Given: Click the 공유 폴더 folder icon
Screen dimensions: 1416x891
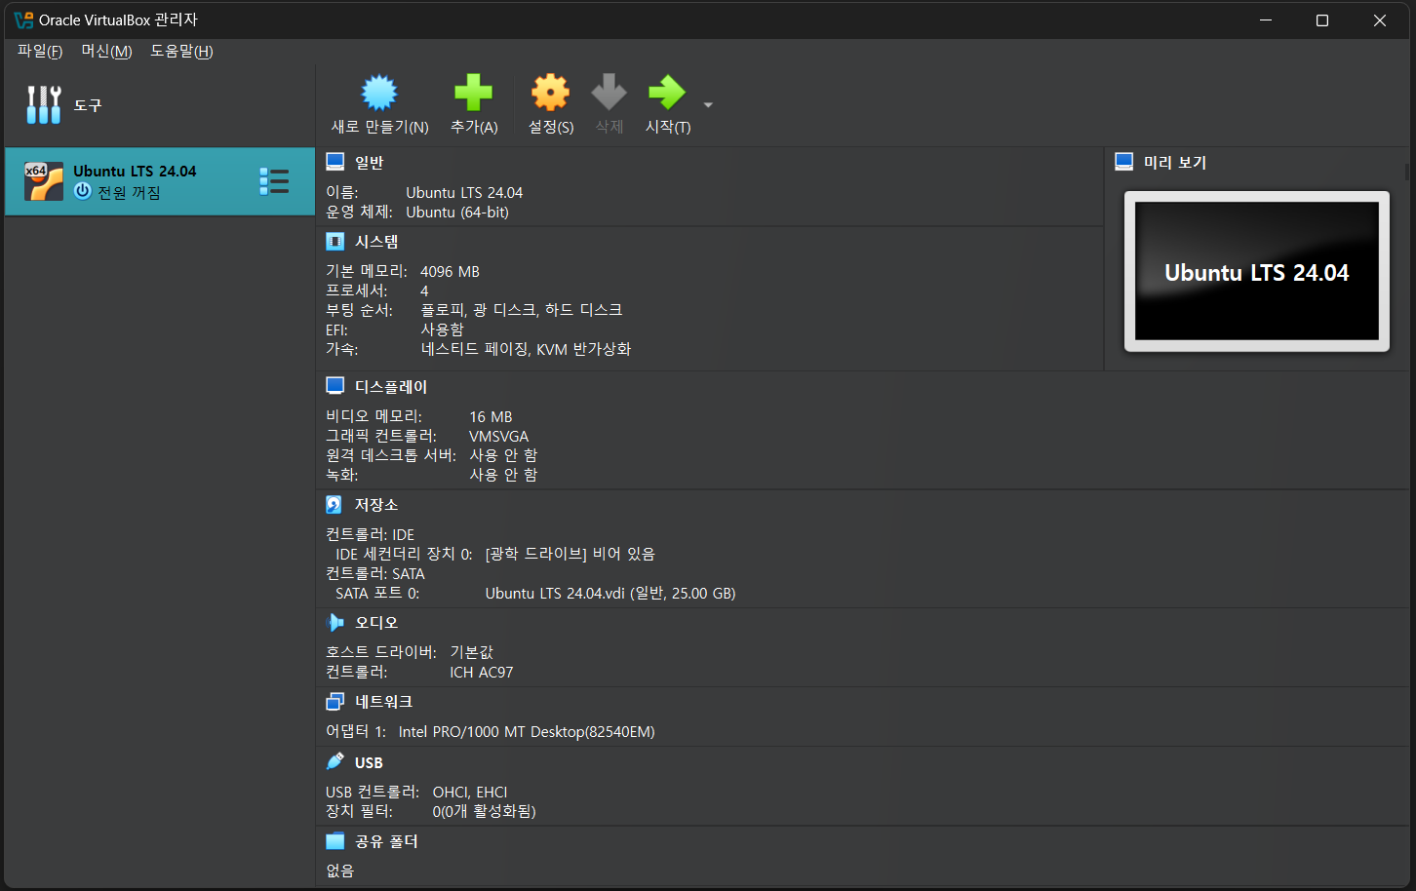Looking at the screenshot, I should 335,840.
